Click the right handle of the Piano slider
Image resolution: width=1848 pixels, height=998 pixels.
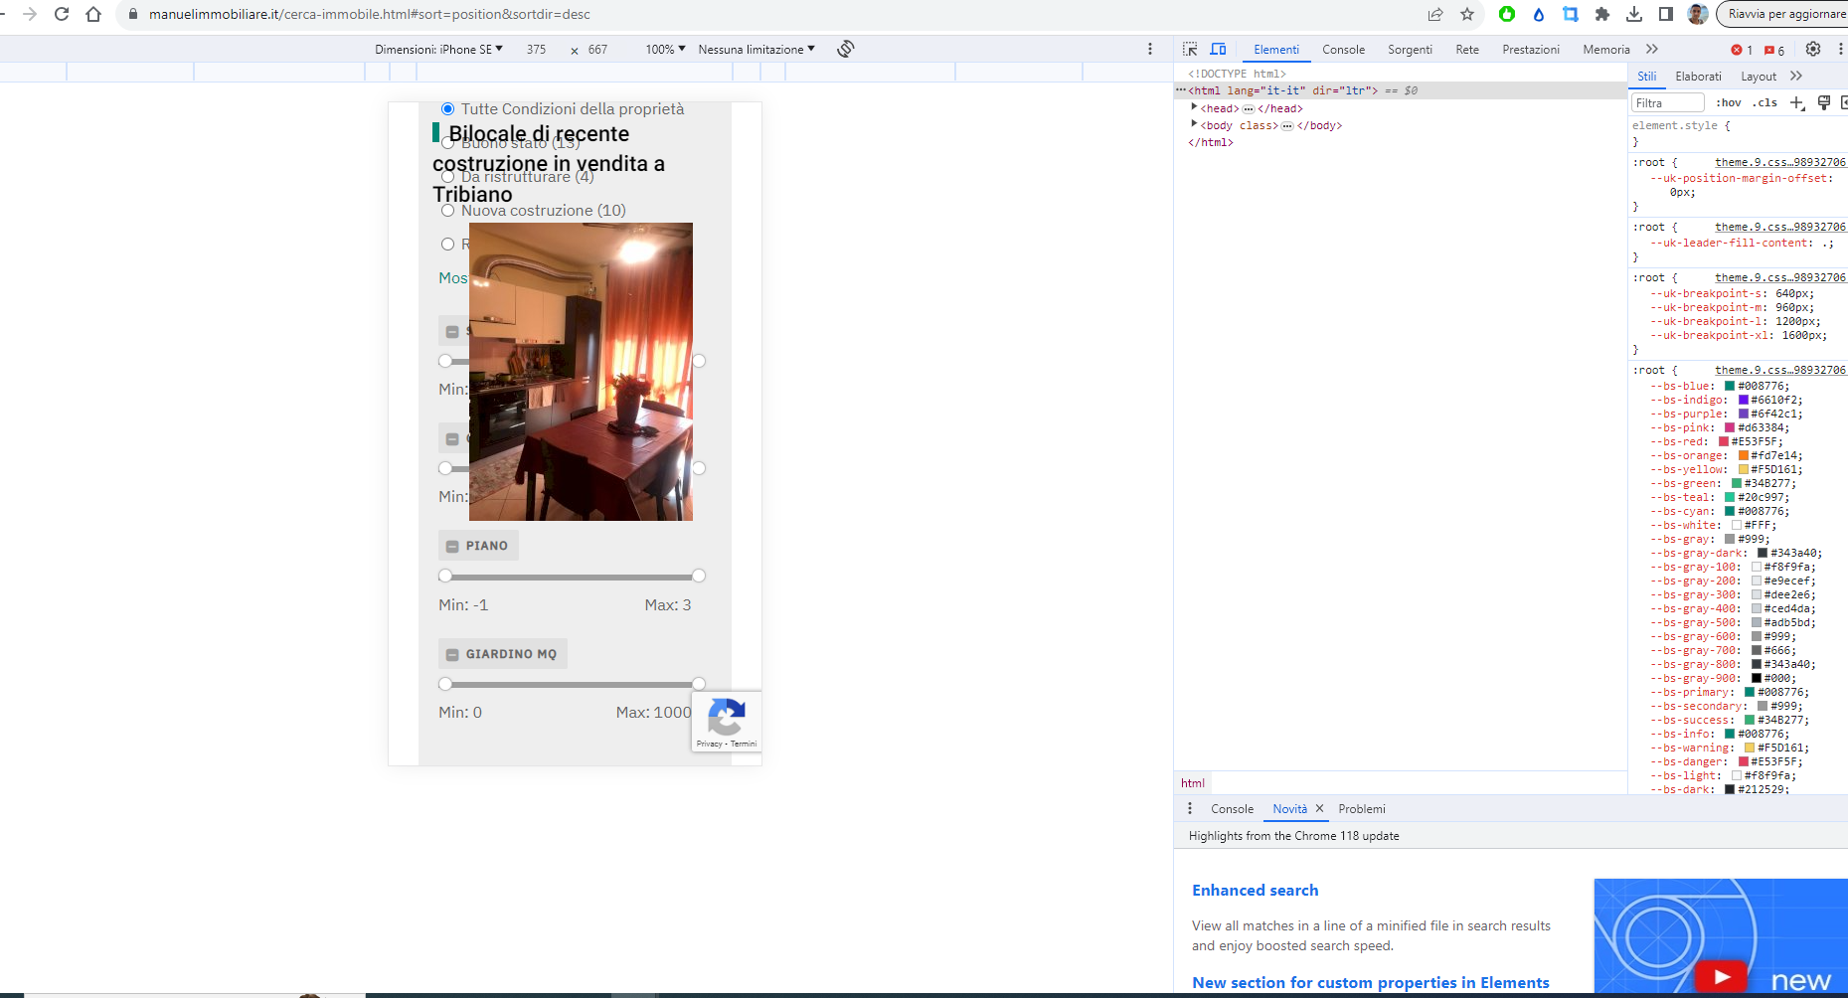pyautogui.click(x=699, y=576)
